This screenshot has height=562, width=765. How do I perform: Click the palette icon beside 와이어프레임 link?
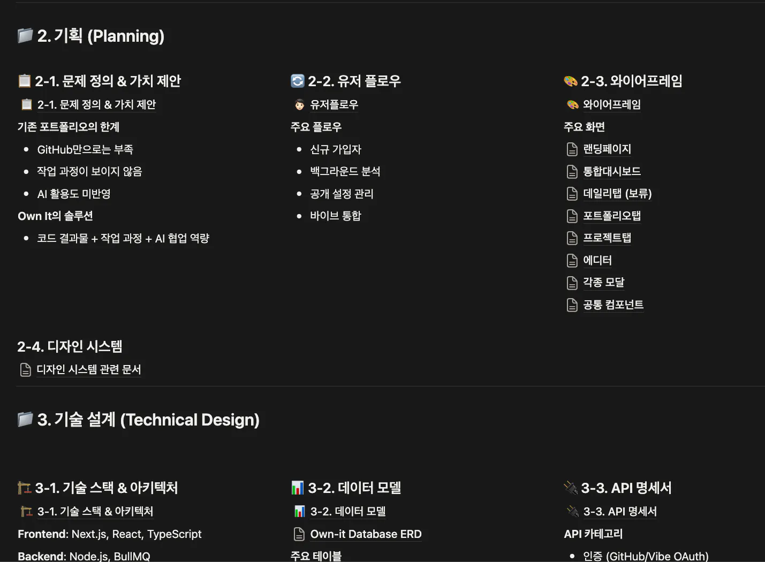coord(573,105)
